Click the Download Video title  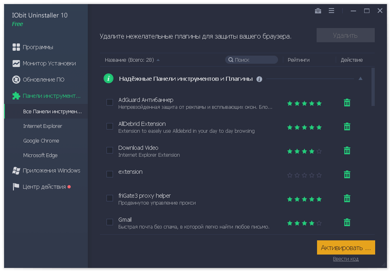(x=138, y=148)
